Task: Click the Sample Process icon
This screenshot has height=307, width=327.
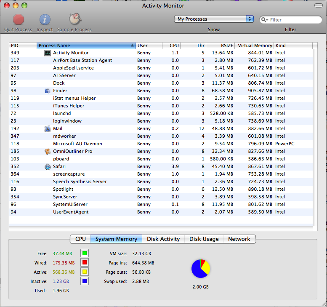Action: click(75, 19)
